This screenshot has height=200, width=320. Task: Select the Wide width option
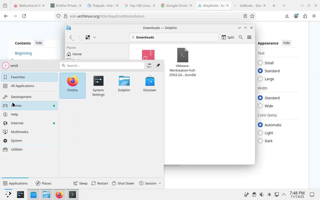(260, 106)
